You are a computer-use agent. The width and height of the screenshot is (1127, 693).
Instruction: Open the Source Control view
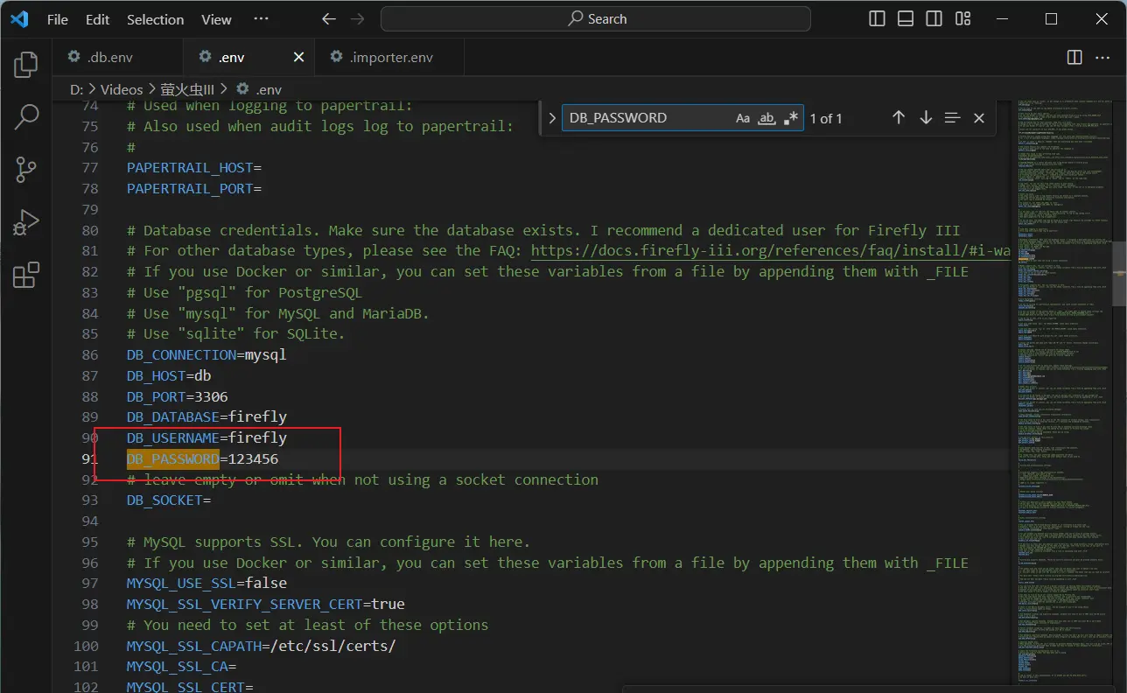click(x=26, y=170)
